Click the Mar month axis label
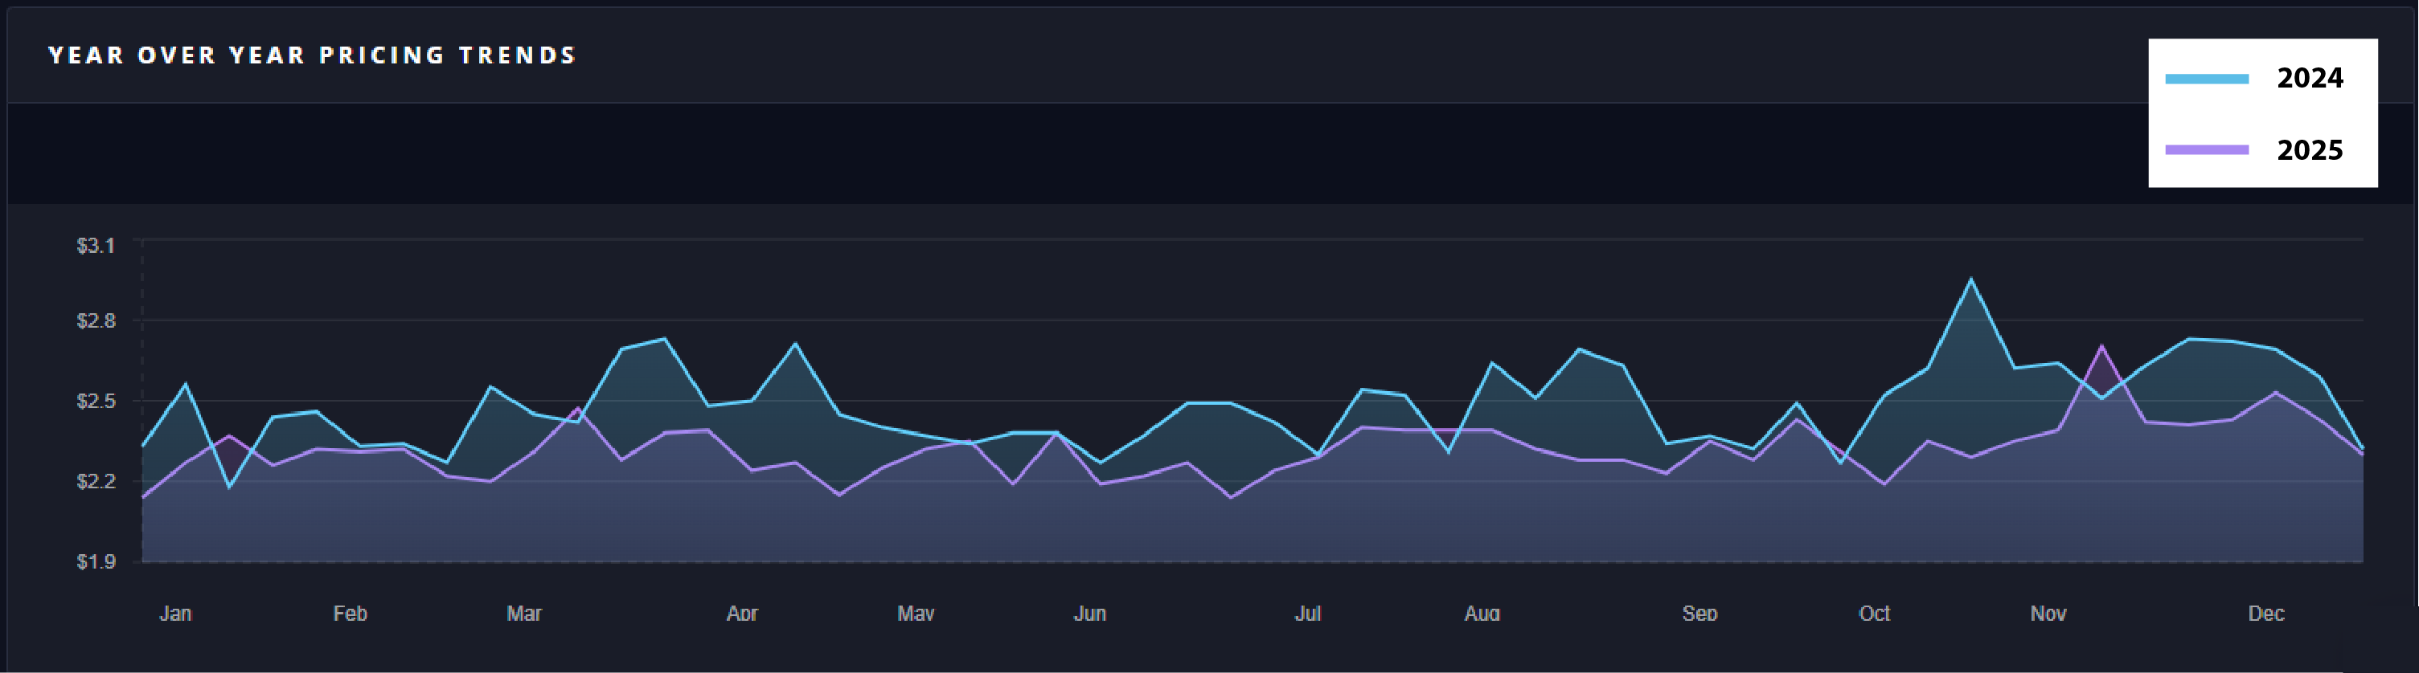This screenshot has width=2419, height=673. pyautogui.click(x=524, y=614)
